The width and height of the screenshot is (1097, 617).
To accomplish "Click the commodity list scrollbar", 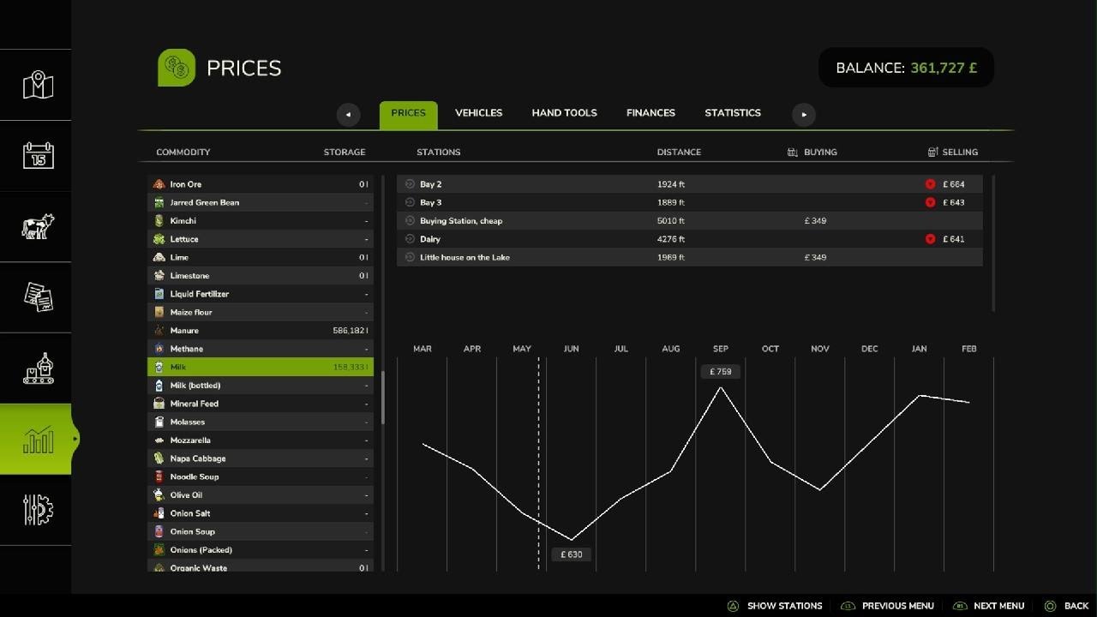I will coord(382,398).
